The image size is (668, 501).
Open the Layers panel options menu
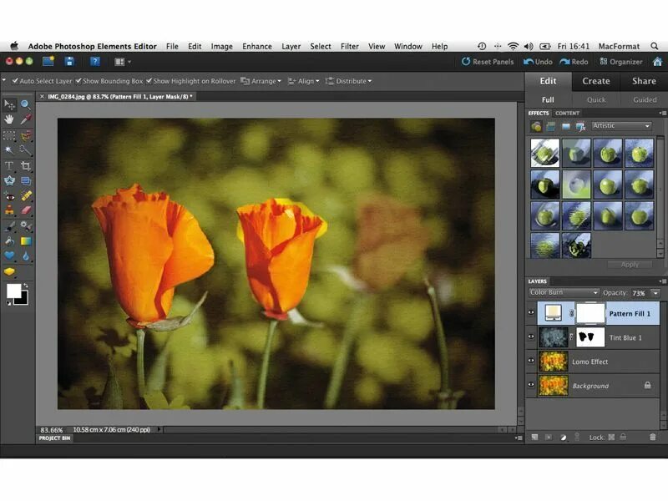pos(662,281)
